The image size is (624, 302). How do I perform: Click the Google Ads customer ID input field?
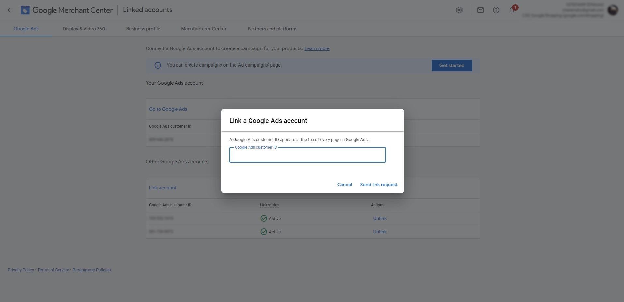(307, 155)
